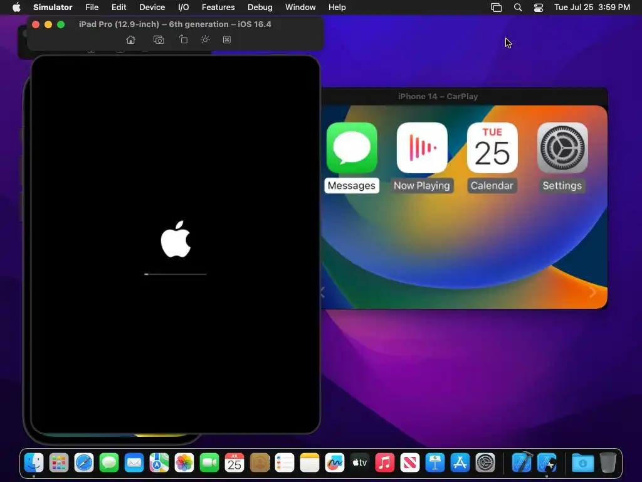The width and height of the screenshot is (642, 482).
Task: Open Maps from the Dock
Action: coord(159,463)
